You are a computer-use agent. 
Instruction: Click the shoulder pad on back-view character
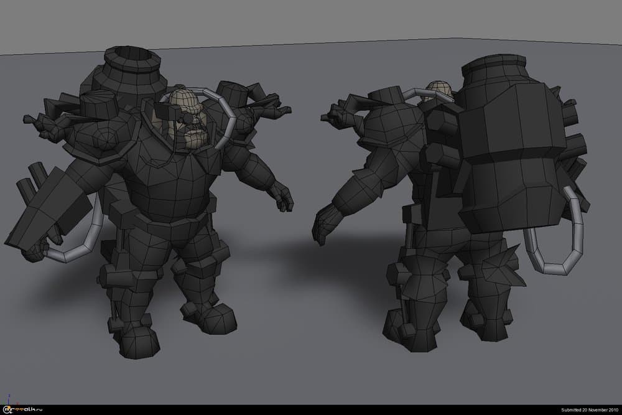click(389, 124)
